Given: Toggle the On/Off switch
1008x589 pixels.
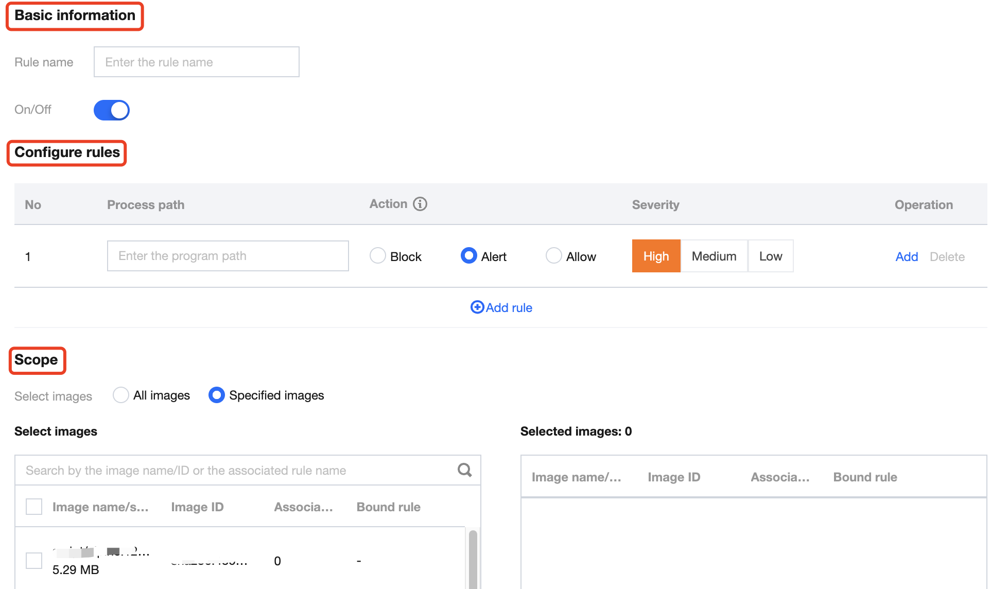Looking at the screenshot, I should 112,110.
